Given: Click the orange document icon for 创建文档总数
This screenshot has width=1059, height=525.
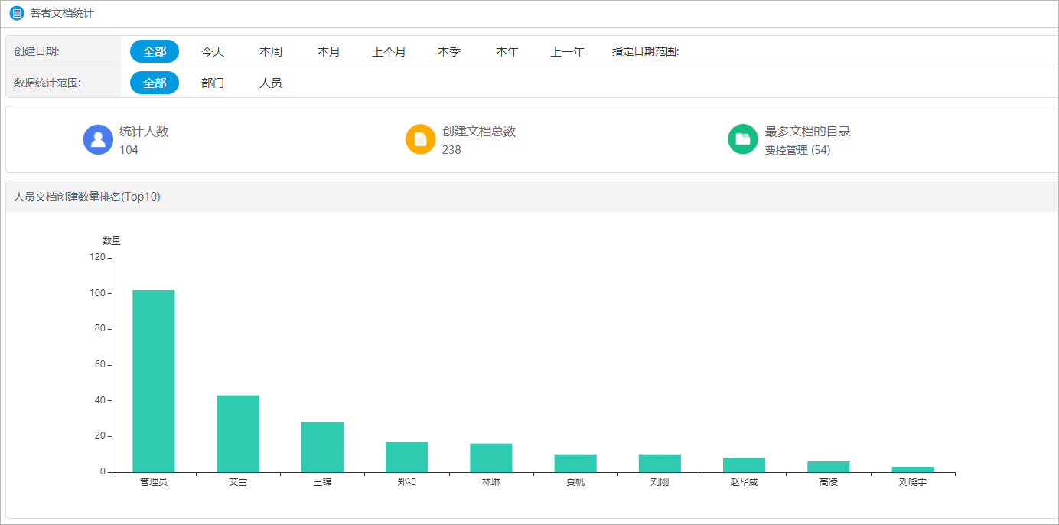Looking at the screenshot, I should coord(419,139).
